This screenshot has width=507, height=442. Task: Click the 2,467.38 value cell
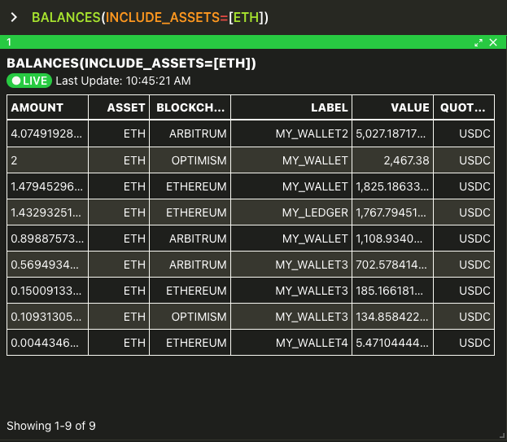point(392,160)
